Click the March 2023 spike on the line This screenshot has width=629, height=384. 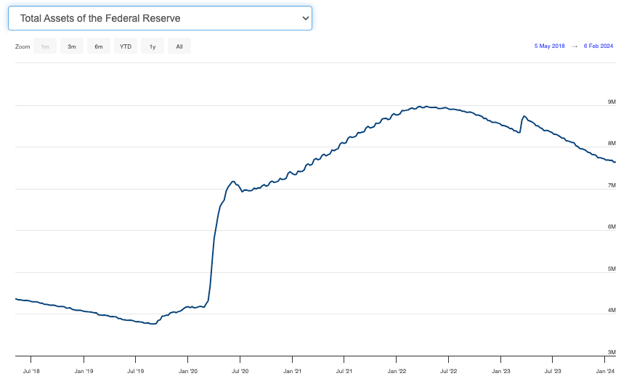tap(524, 117)
